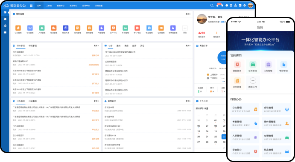Open the settings gear in top bar
295x162 pixels.
click(x=245, y=6)
